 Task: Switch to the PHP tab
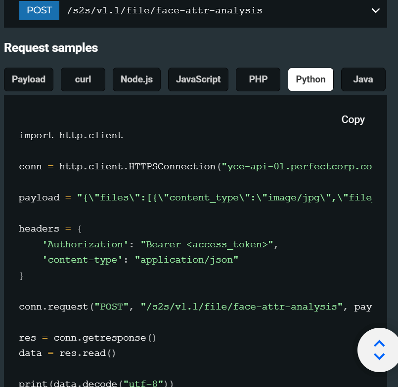click(x=258, y=79)
